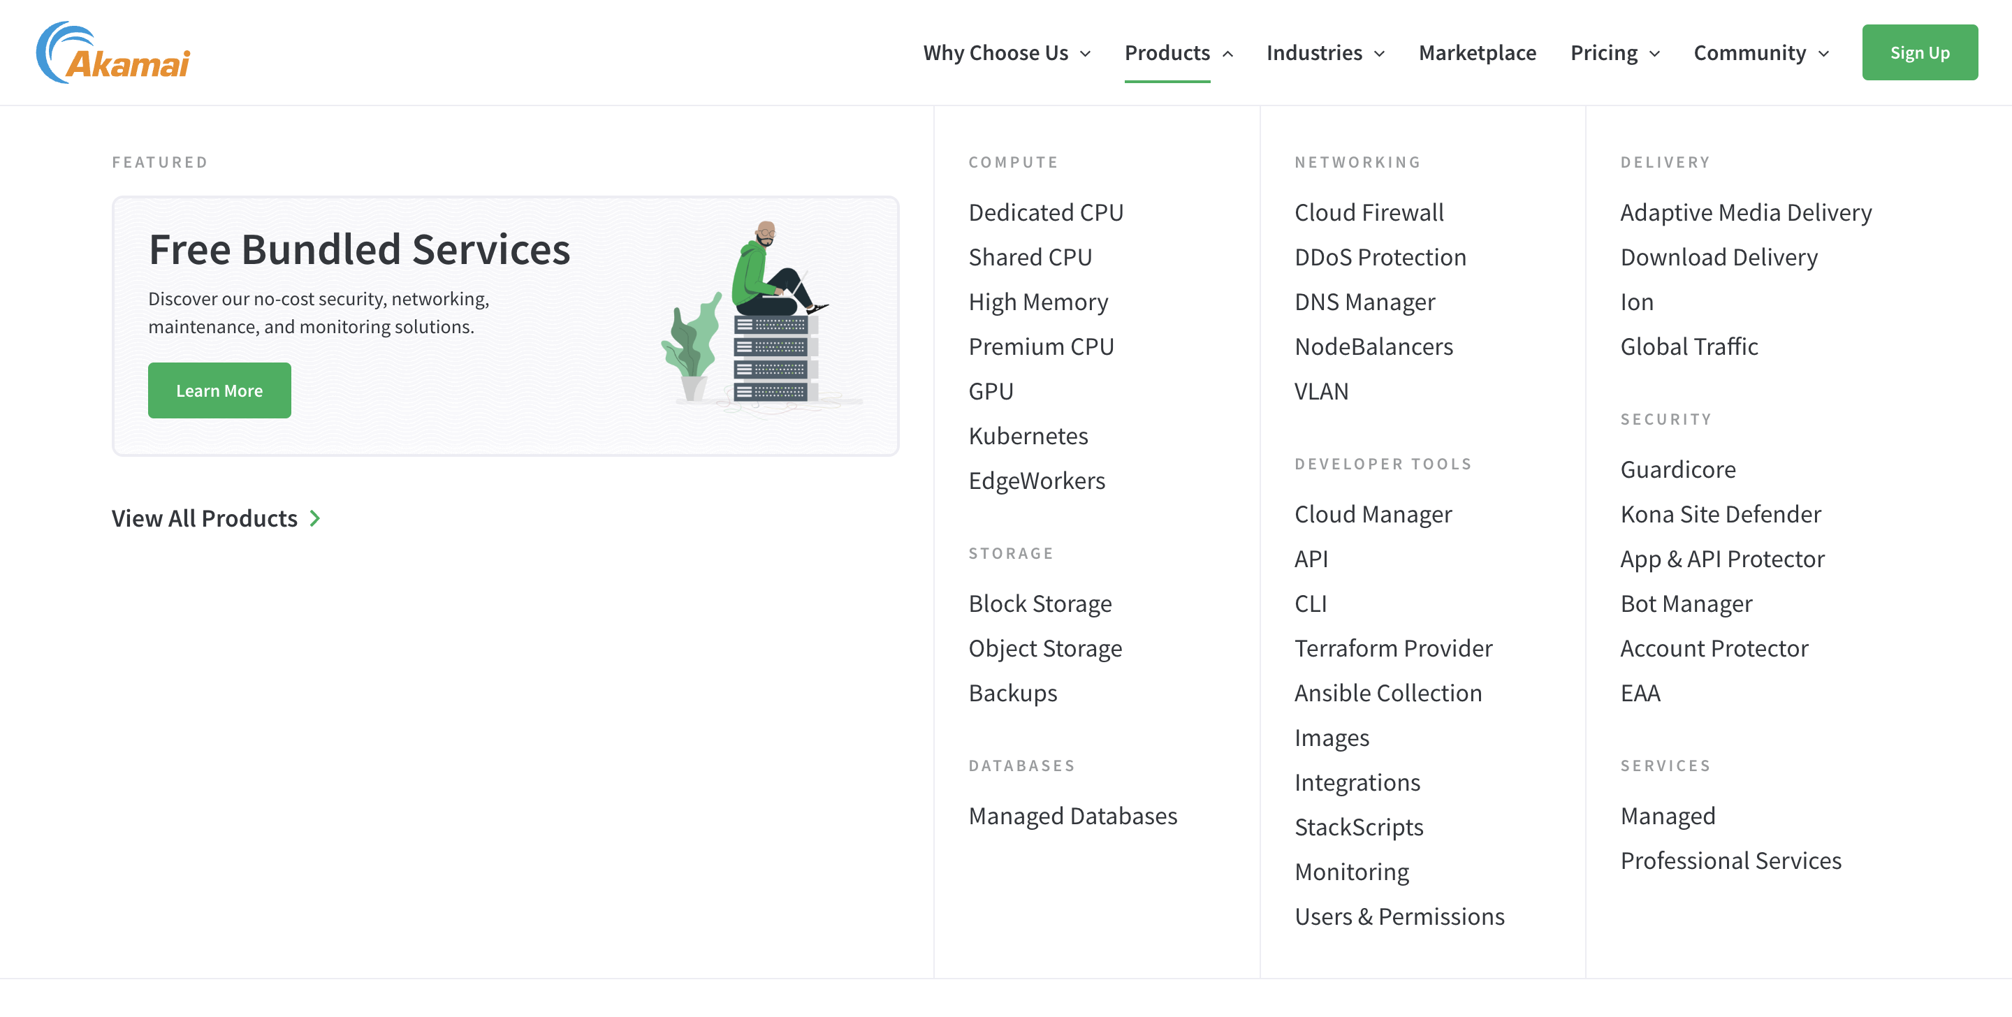Go to Managed Databases
The image size is (2012, 1017).
(1072, 815)
